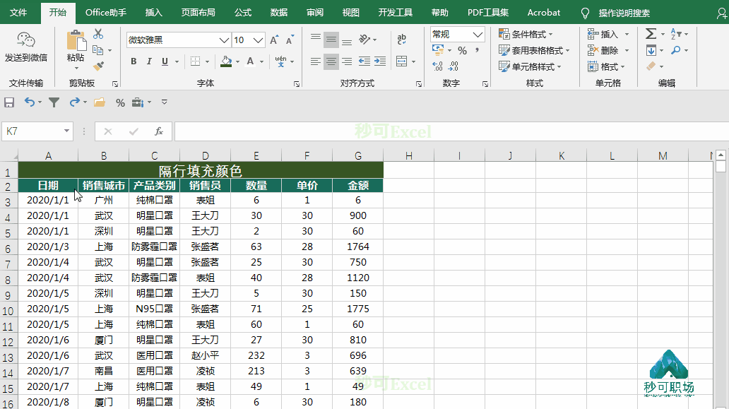This screenshot has width=729, height=409.
Task: Click the Paste clipboard icon
Action: [76, 41]
